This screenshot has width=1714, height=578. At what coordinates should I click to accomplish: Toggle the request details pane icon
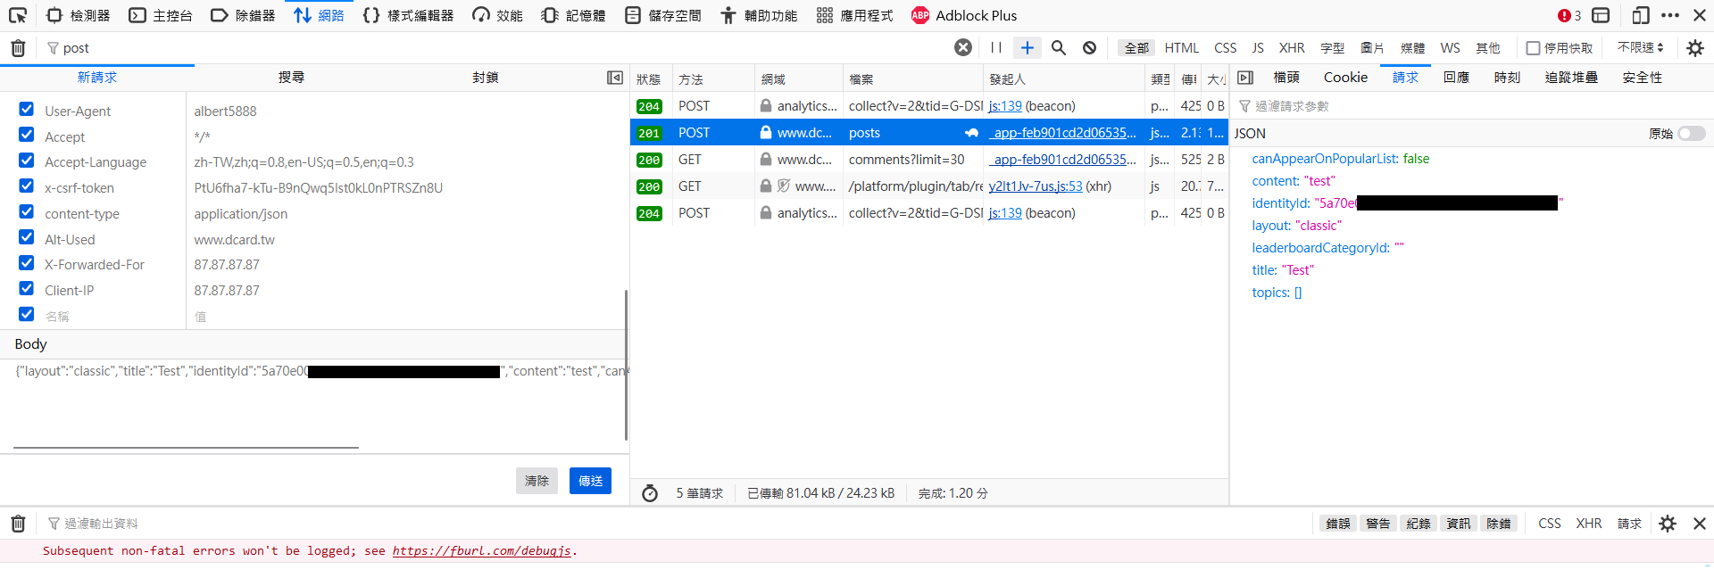pos(1246,78)
